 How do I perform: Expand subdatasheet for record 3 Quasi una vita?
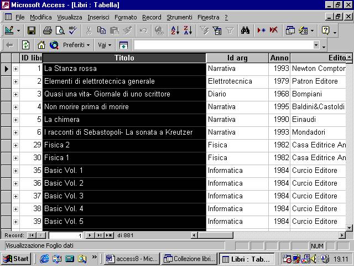pos(15,94)
